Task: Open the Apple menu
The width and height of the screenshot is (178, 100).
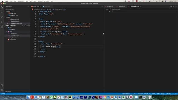Action: (x=3, y=1)
